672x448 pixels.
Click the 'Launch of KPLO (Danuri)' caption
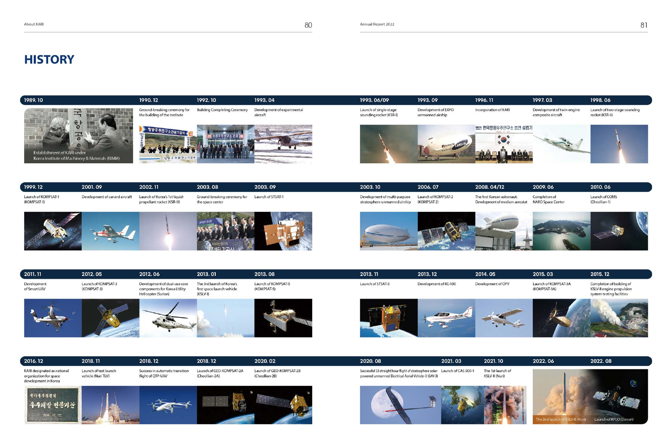(614, 419)
